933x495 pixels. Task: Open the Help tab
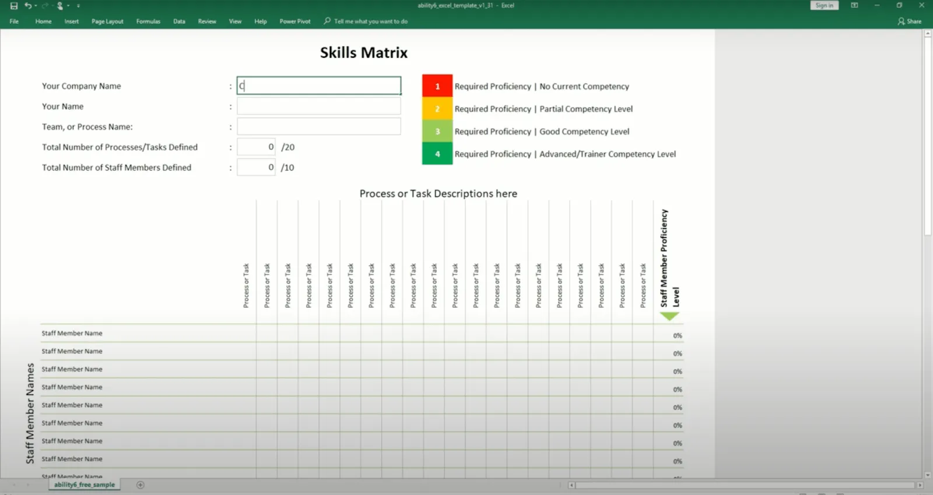[x=261, y=22]
